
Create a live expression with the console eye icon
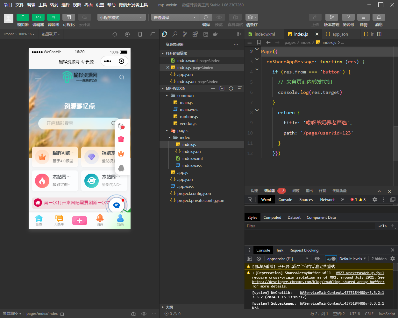(317, 259)
